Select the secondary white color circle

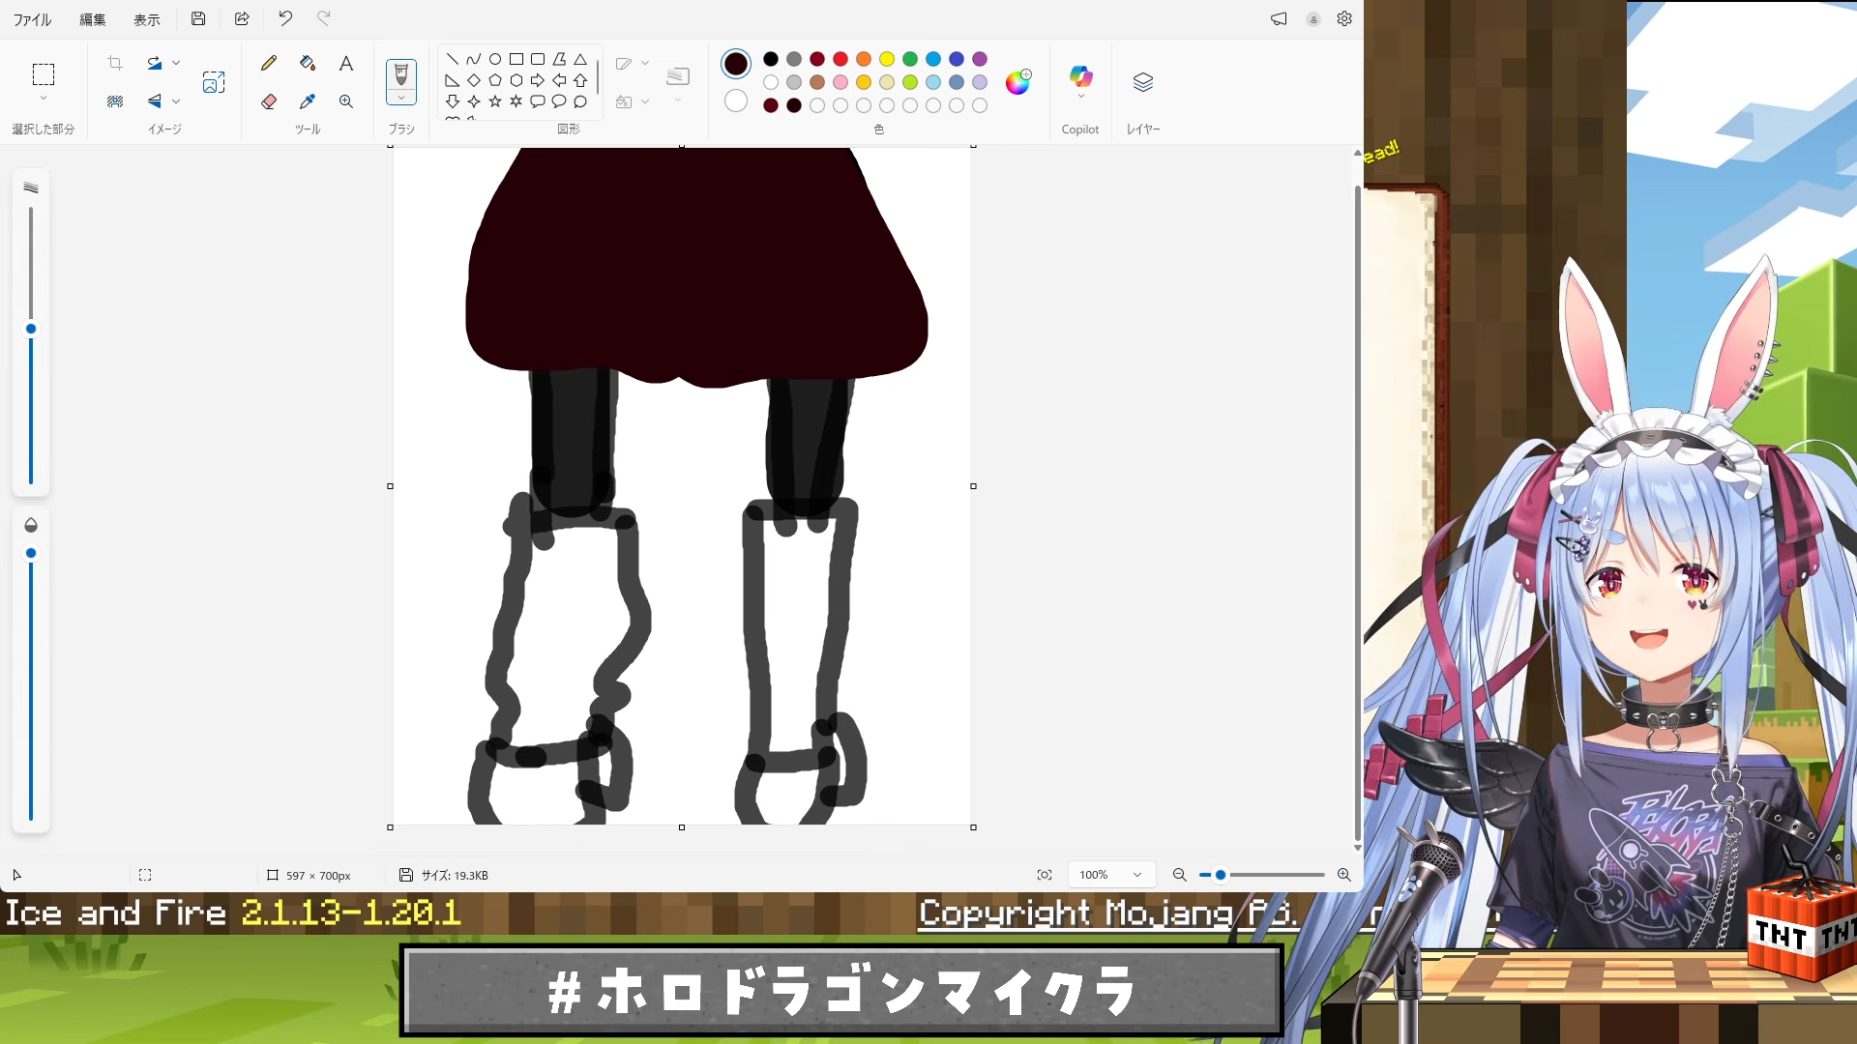735,101
